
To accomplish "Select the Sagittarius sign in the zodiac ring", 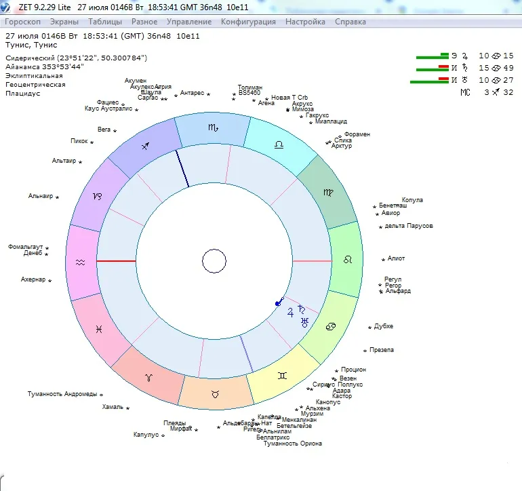I will pyautogui.click(x=146, y=146).
